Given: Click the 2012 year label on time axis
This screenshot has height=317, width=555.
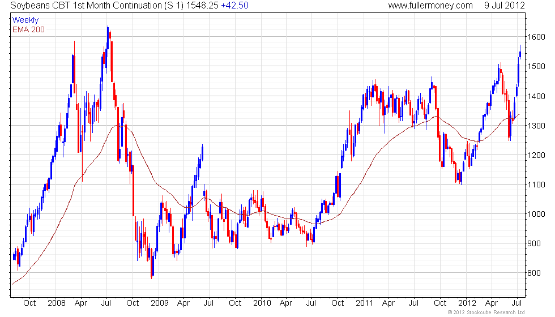Looking at the screenshot, I should pos(467,303).
